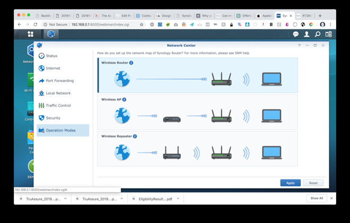Click the browser back arrow
Screen dimensions: 350x223
tap(20, 24)
